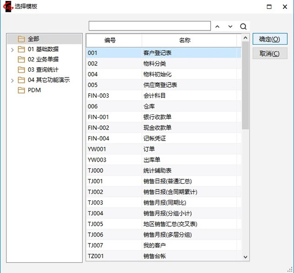This screenshot has width=294, height=273.
Task: Expand the 01 基础数据 tree node
Action: (12, 49)
